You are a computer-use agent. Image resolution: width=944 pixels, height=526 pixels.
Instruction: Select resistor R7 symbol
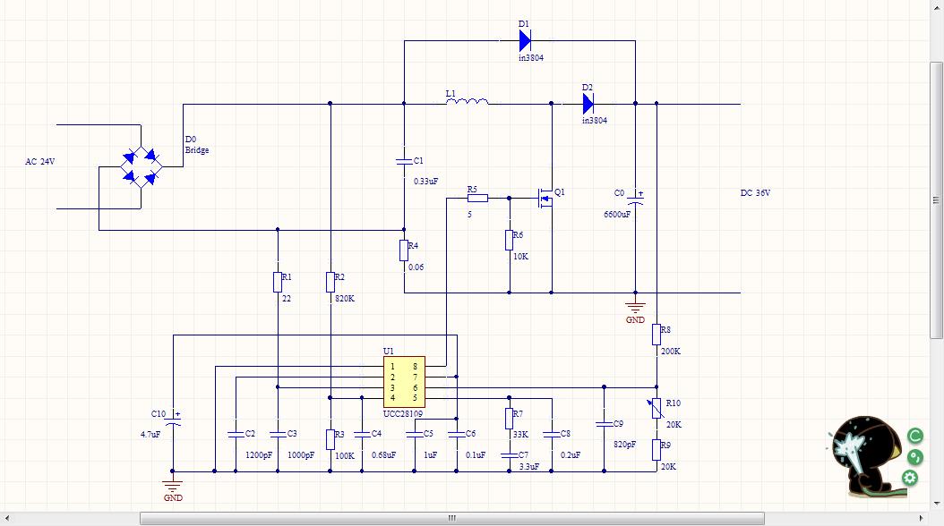pos(510,419)
